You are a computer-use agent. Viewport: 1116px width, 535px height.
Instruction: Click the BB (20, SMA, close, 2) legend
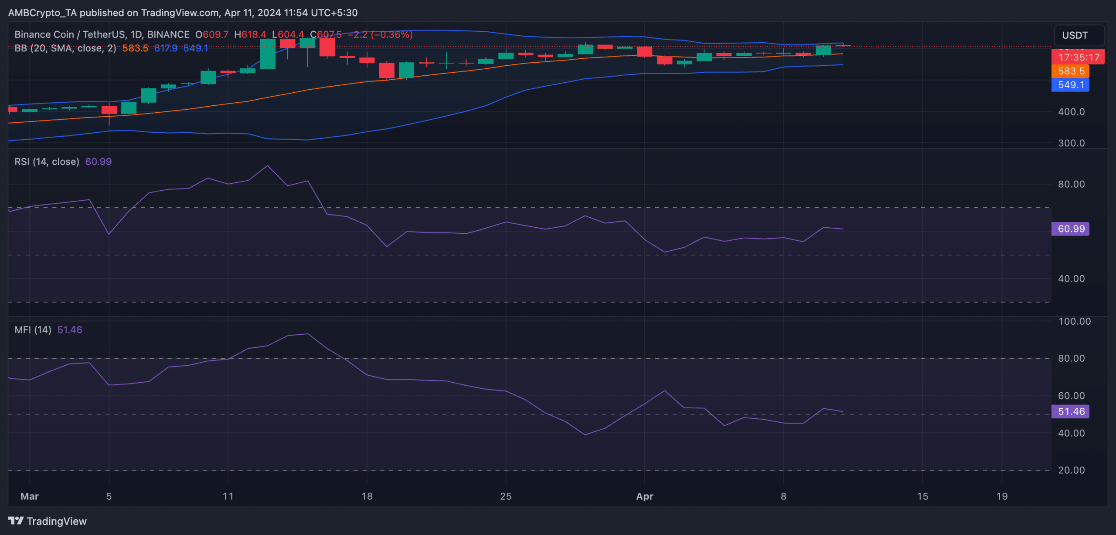pos(65,48)
